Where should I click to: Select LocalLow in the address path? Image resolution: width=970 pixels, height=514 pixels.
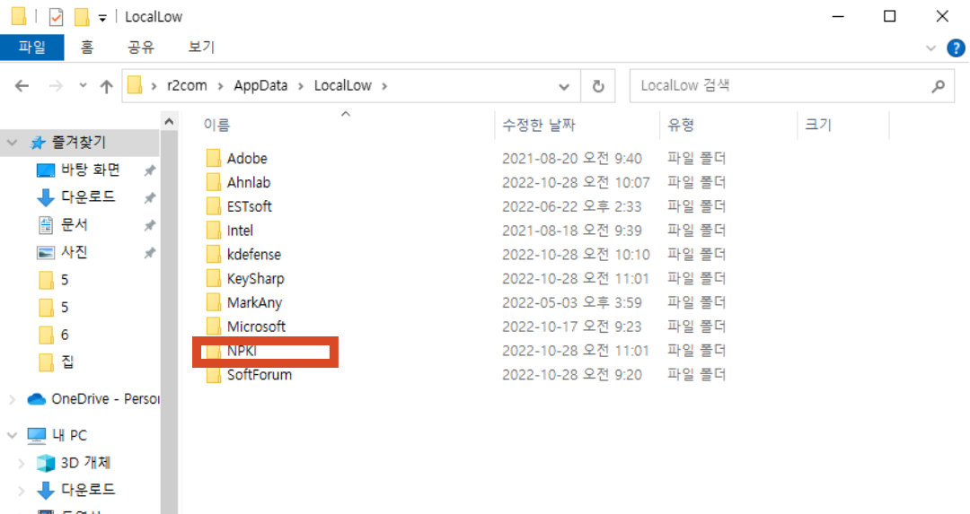(x=343, y=86)
